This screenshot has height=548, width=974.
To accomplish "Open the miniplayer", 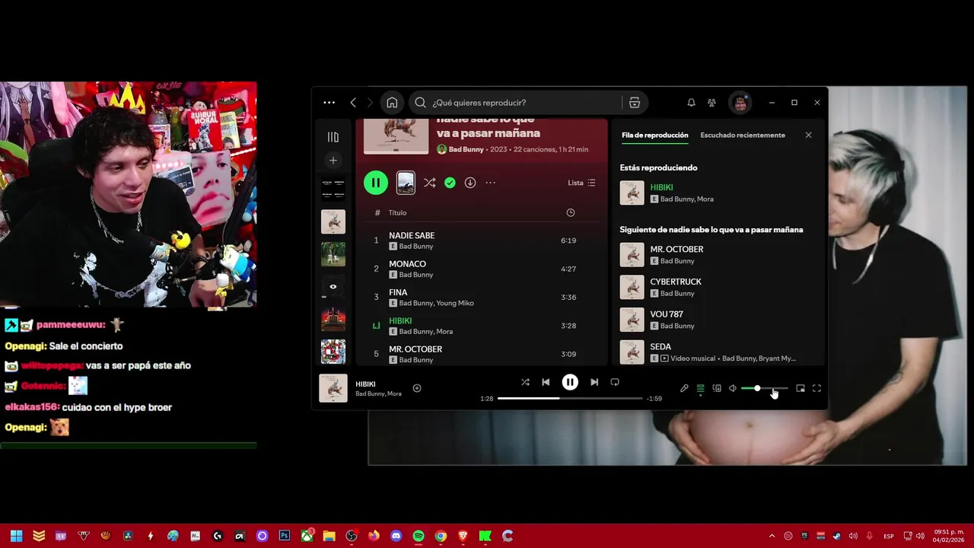I will [x=801, y=388].
